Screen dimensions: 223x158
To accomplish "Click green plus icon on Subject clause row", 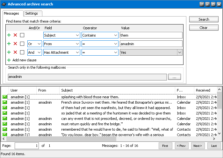I will click(9, 35).
